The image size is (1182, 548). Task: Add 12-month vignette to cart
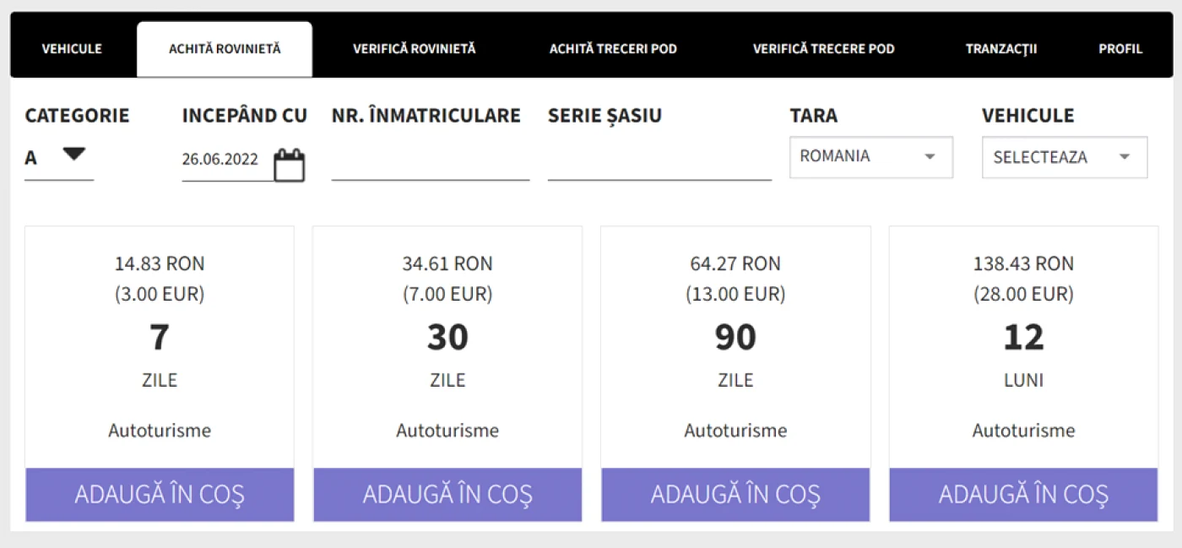coord(1023,495)
